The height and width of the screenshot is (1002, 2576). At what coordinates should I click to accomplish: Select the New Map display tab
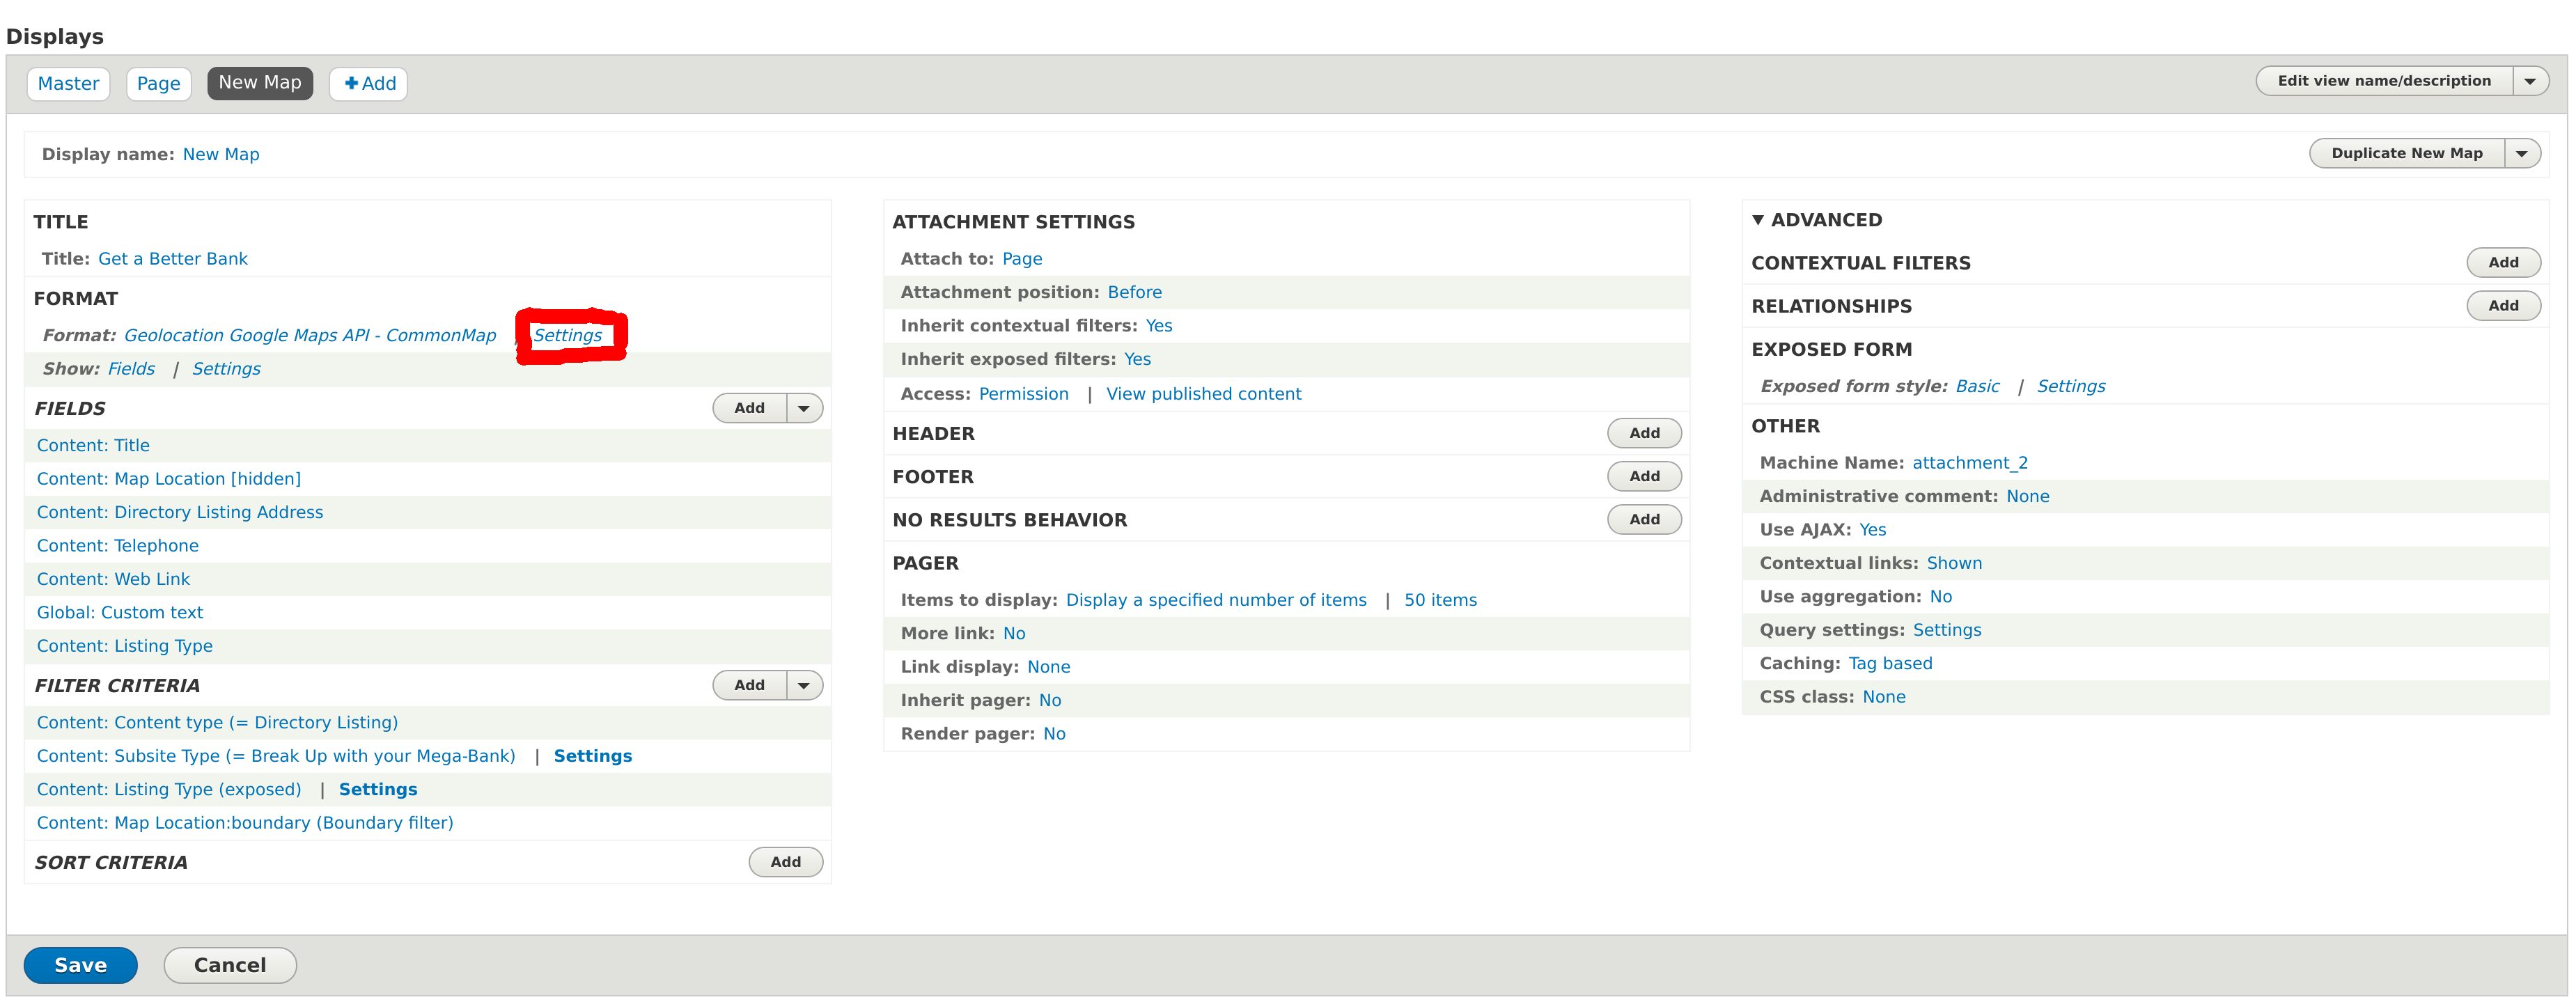(x=260, y=83)
